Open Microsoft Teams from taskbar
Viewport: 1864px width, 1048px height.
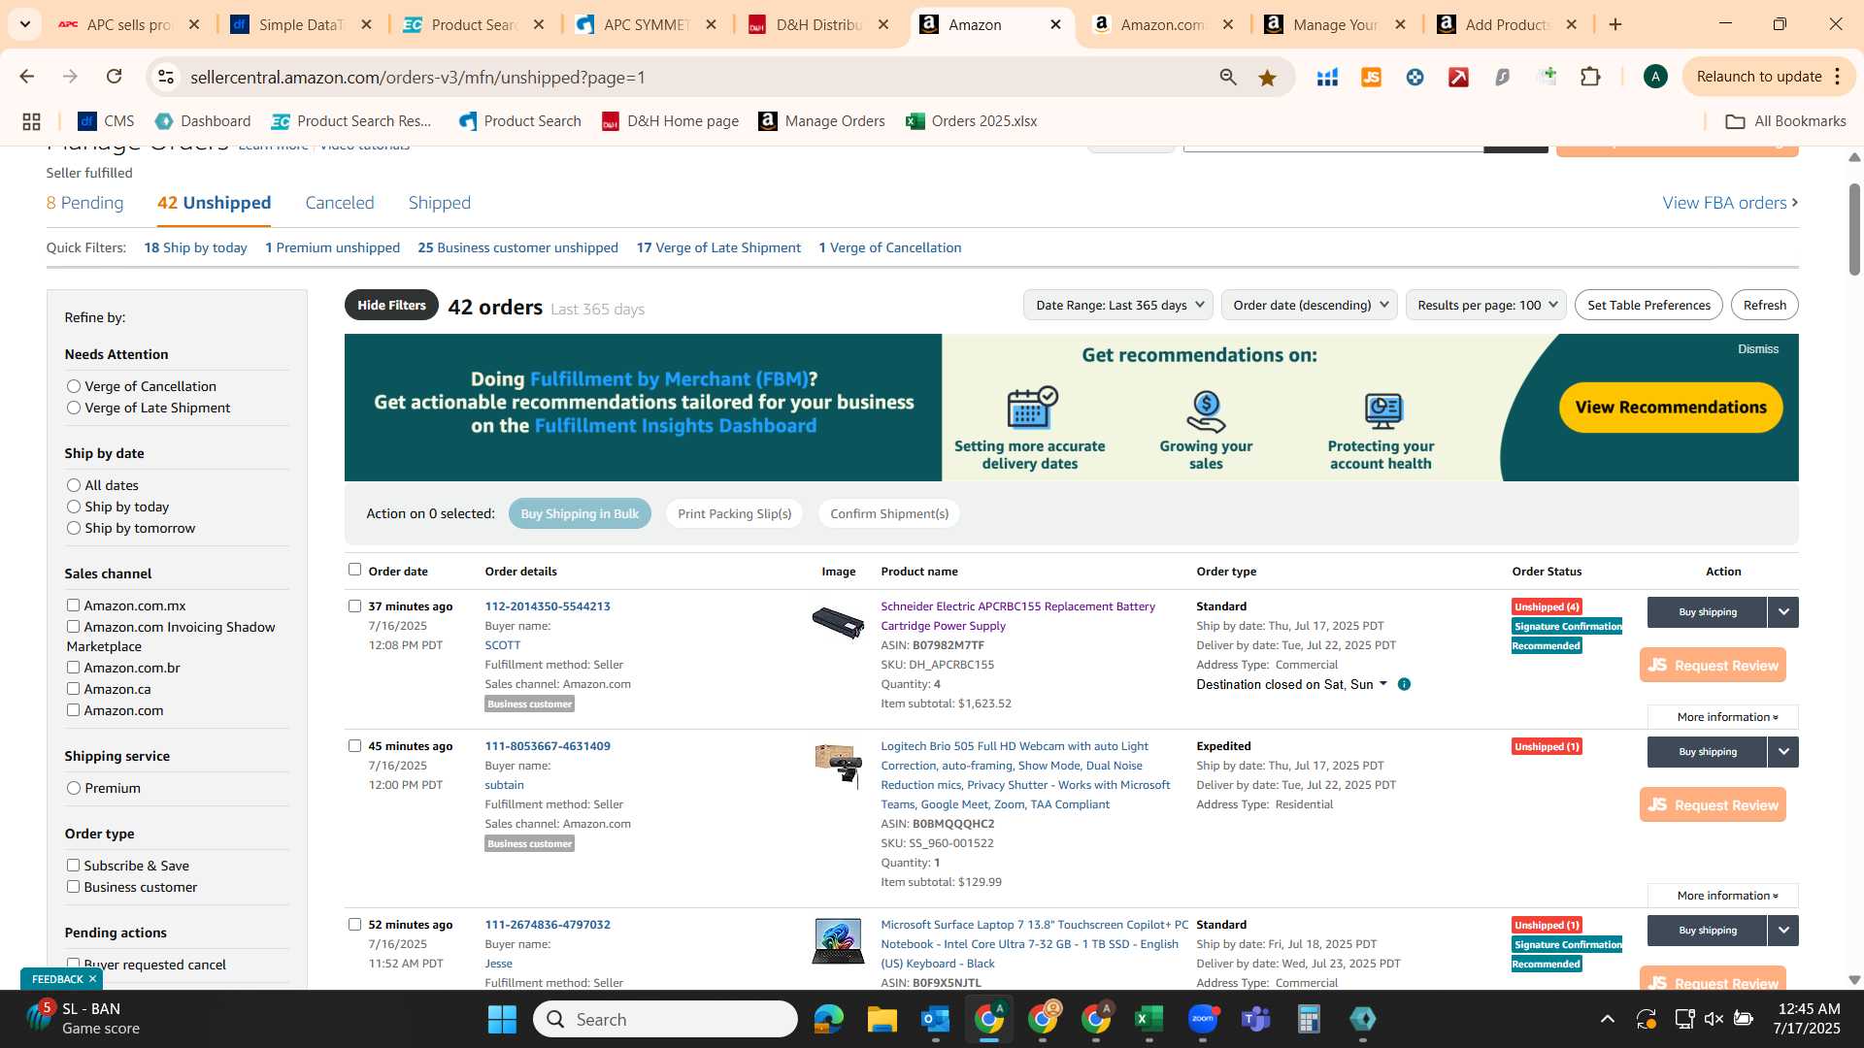point(1255,1019)
